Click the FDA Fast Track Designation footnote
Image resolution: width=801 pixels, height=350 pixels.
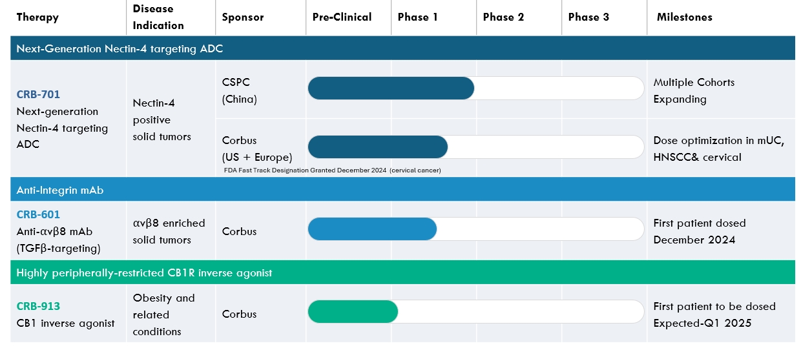pyautogui.click(x=331, y=170)
